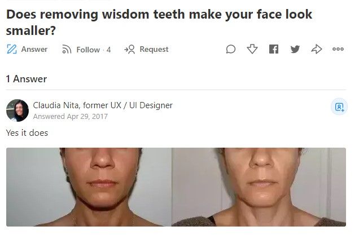Click the Follow feed icon

pyautogui.click(x=67, y=50)
